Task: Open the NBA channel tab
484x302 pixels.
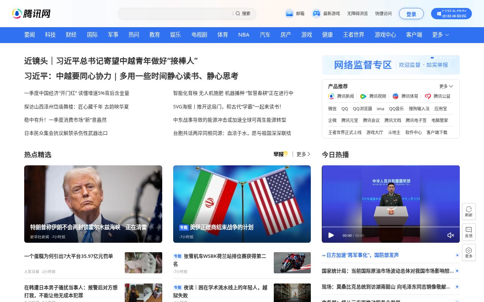Action: click(x=244, y=35)
